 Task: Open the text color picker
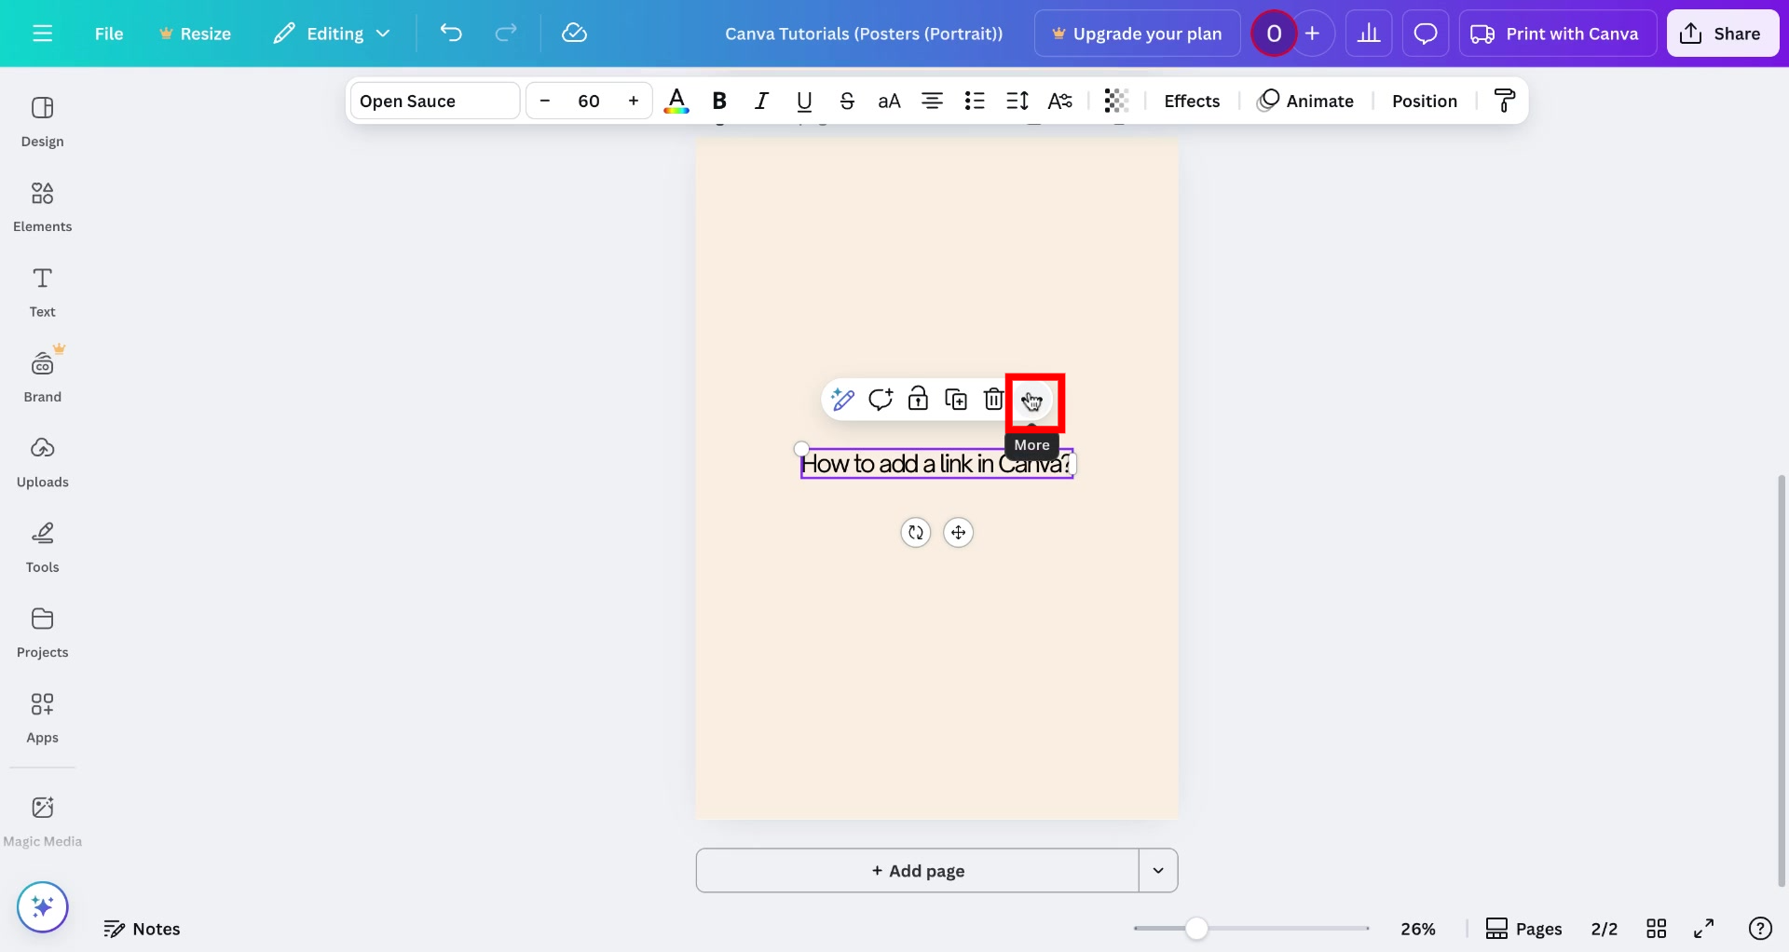pyautogui.click(x=677, y=101)
